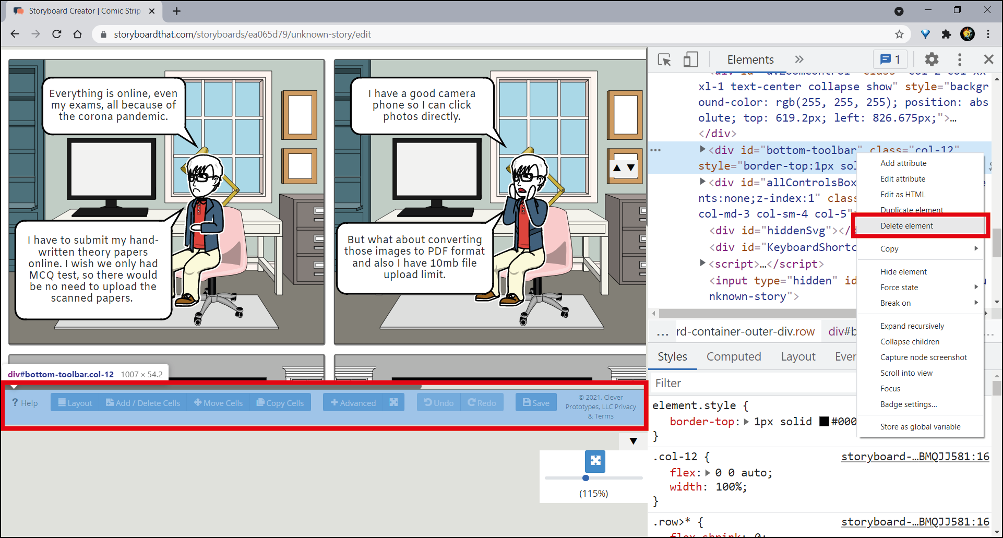Screen dimensions: 1003x538
Task: Expand the border-top shorthand triangle
Action: pos(746,421)
